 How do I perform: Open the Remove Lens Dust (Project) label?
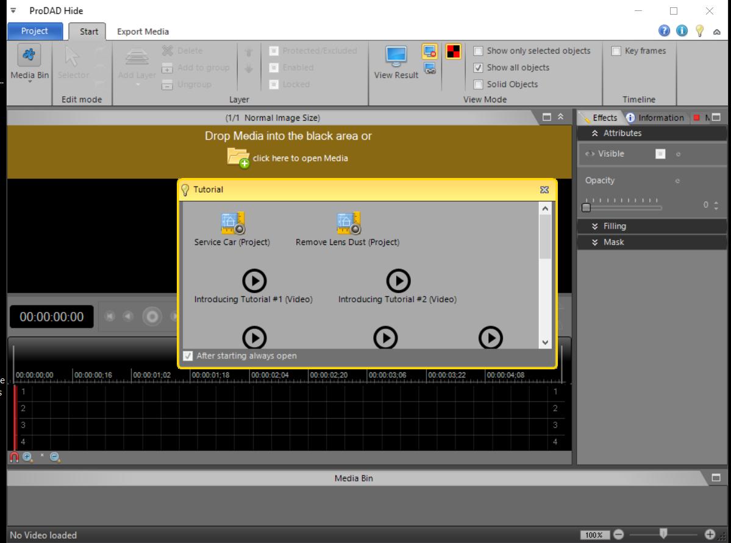(348, 243)
